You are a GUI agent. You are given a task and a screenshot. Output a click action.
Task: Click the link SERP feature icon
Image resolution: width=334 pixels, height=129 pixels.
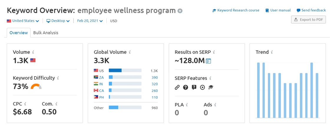(x=177, y=87)
